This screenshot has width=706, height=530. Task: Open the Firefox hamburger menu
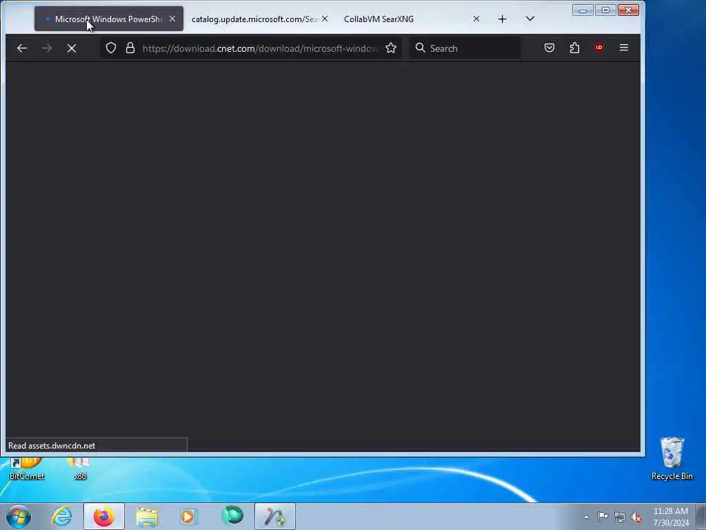coord(623,48)
